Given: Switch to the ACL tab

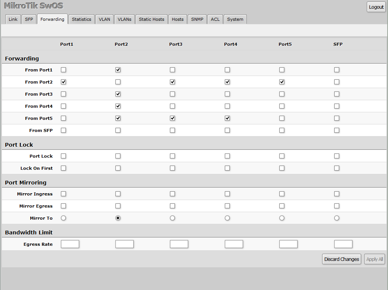Looking at the screenshot, I should (215, 19).
